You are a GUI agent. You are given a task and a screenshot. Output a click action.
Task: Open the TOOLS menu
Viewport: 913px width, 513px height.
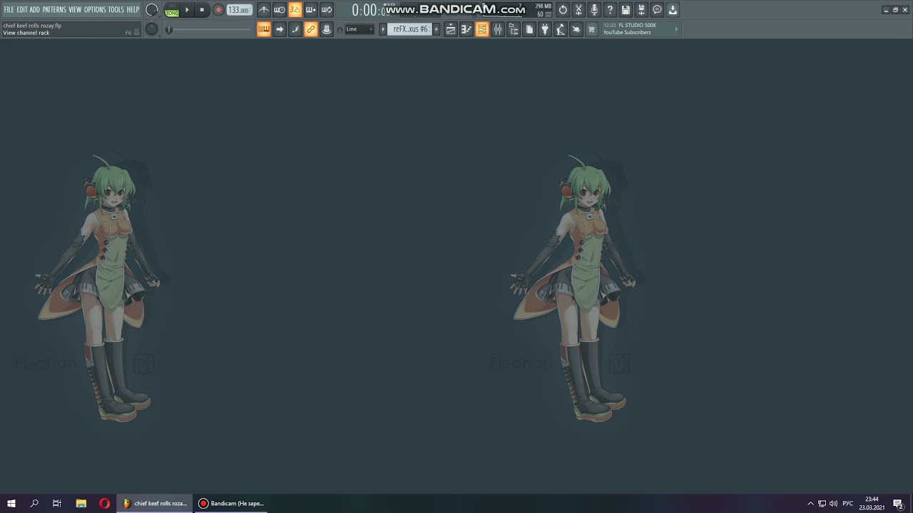point(116,10)
